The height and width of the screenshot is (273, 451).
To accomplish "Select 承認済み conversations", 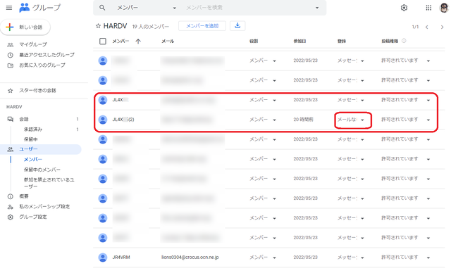I will [33, 129].
